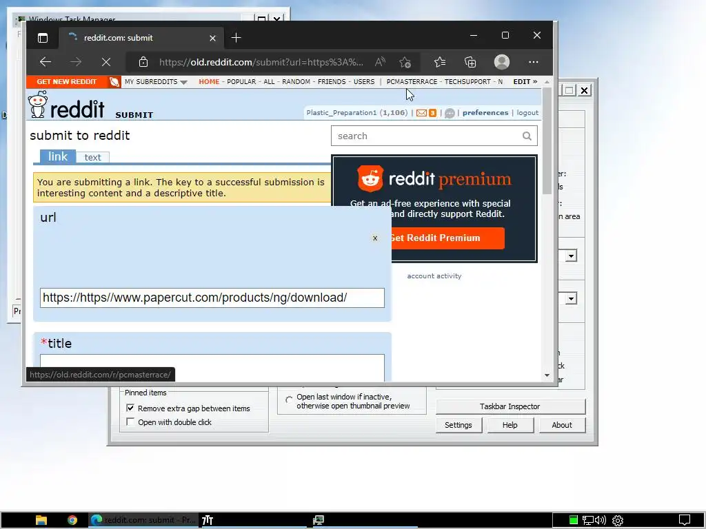Dismiss url suggestion with small x

pos(375,238)
